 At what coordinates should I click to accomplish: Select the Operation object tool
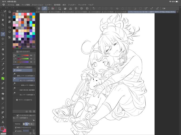click(x=3, y=25)
